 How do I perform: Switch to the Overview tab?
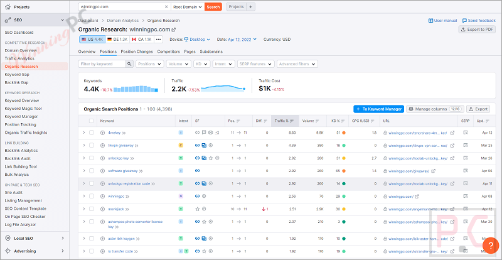pos(87,51)
